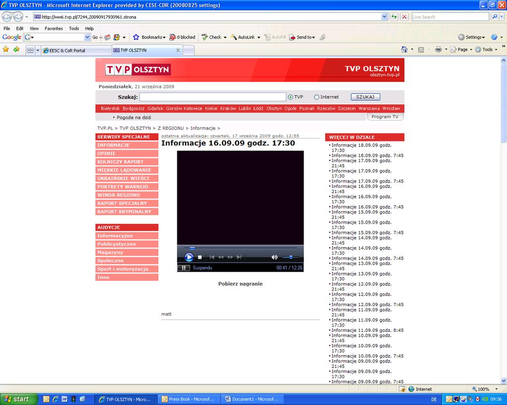
Task: Click the Google toolbar Settings icon
Action: [x=461, y=37]
